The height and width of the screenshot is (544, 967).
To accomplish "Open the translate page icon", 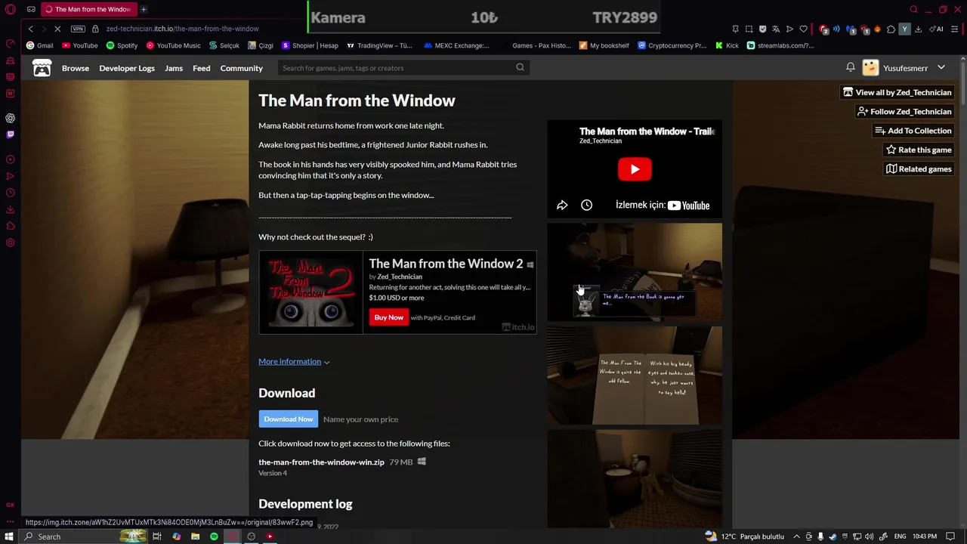I will (x=776, y=29).
